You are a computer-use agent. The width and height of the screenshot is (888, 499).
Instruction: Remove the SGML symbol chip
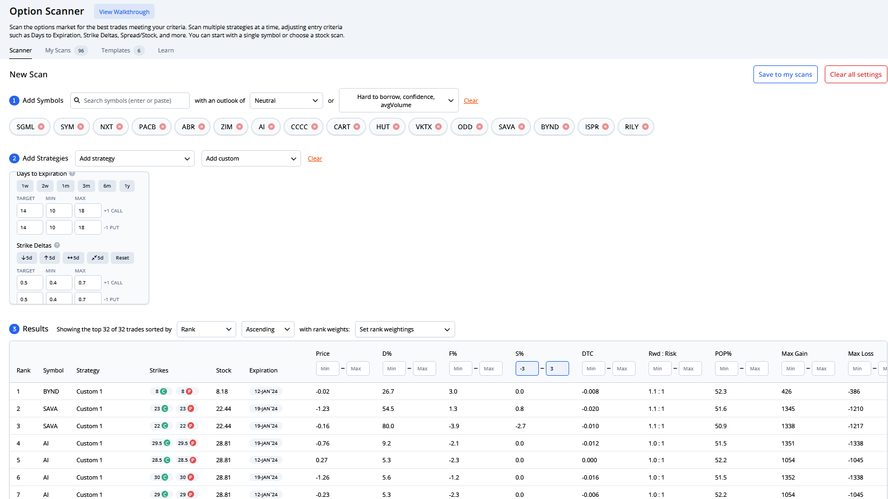[x=41, y=127]
